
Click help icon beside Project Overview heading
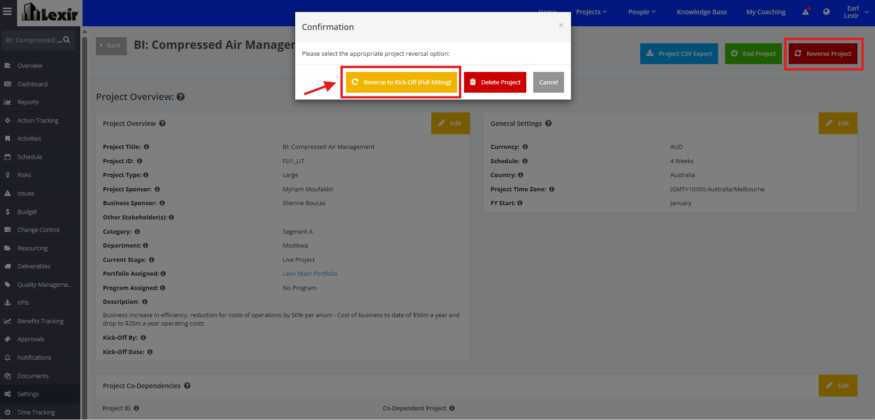click(181, 97)
